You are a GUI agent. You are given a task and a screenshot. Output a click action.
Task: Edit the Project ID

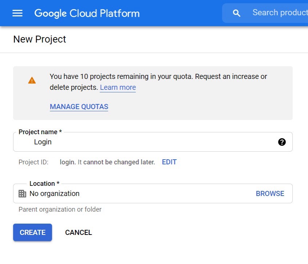(169, 162)
